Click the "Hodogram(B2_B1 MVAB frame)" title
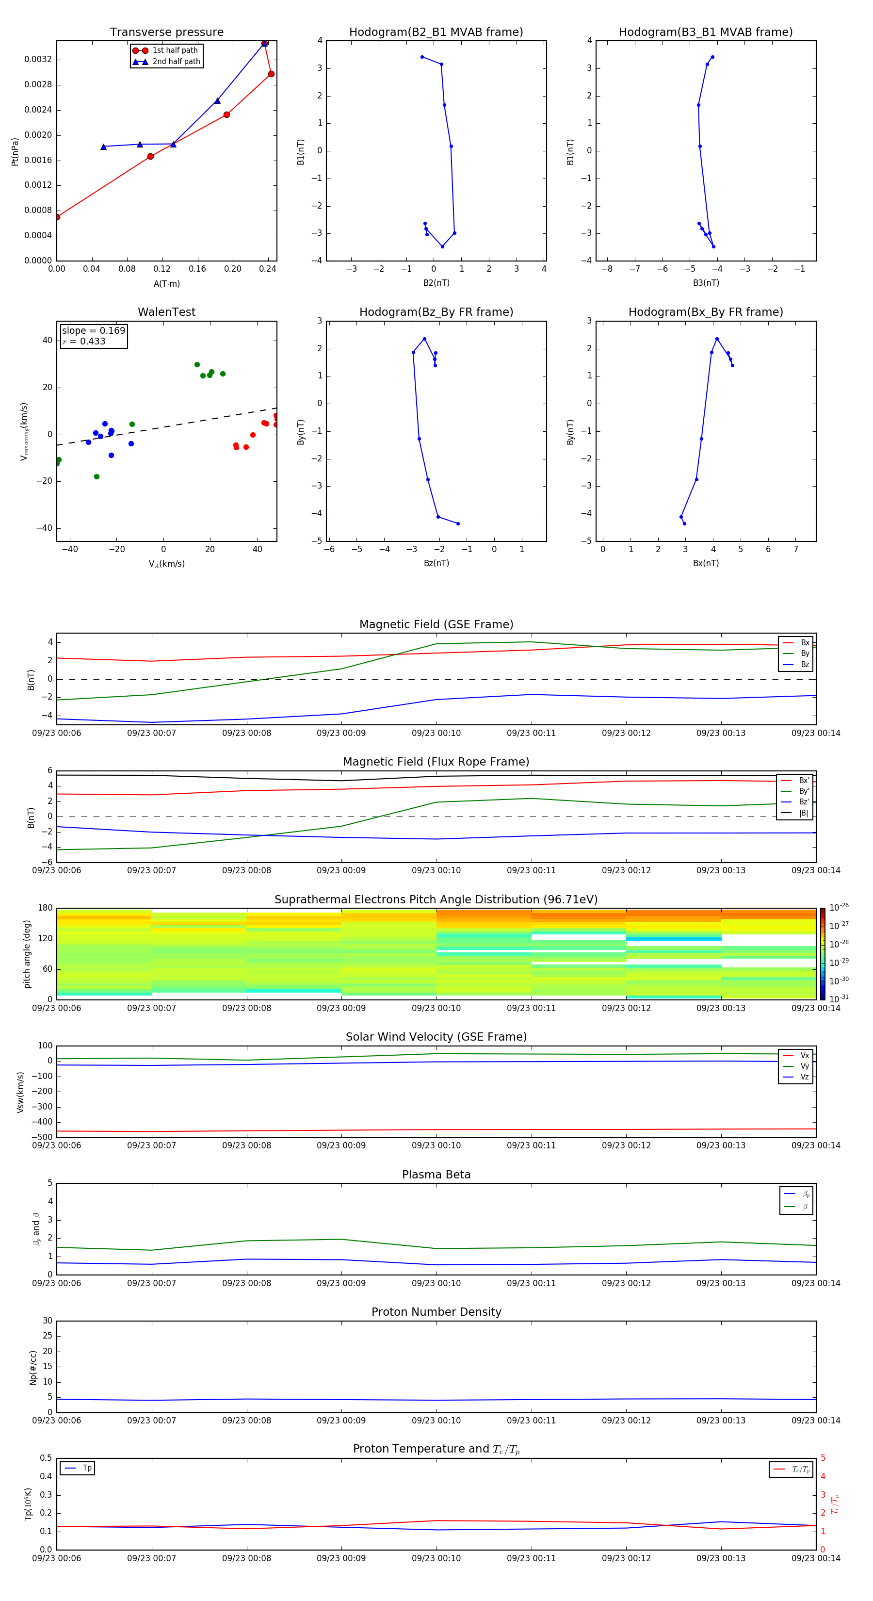This screenshot has height=1601, width=873. [x=436, y=33]
